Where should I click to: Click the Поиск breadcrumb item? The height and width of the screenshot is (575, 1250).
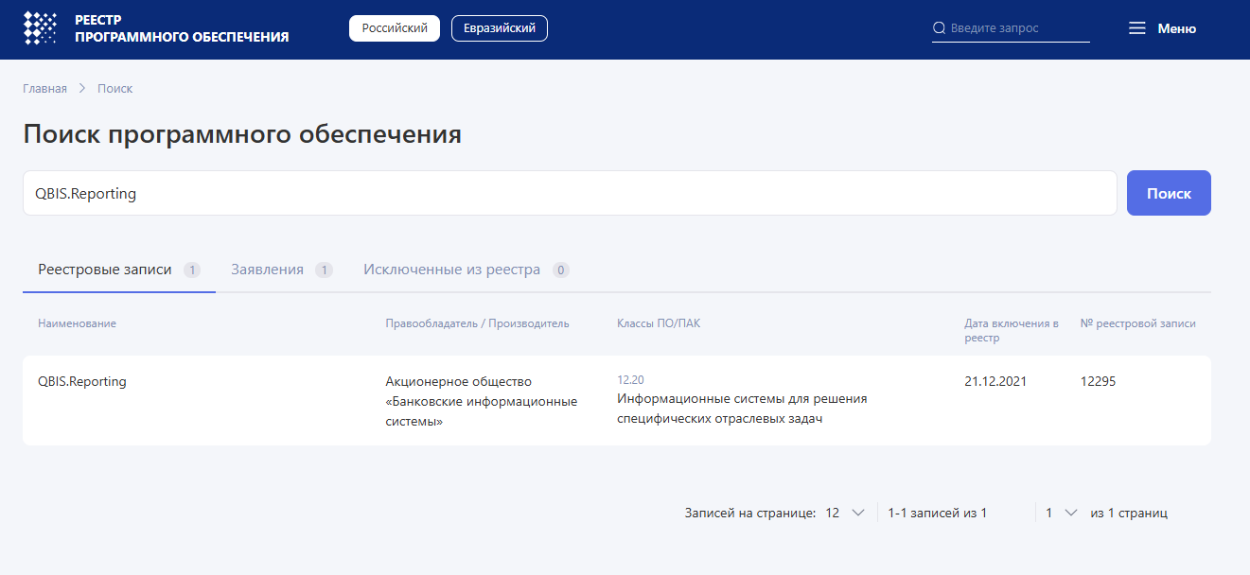(114, 88)
